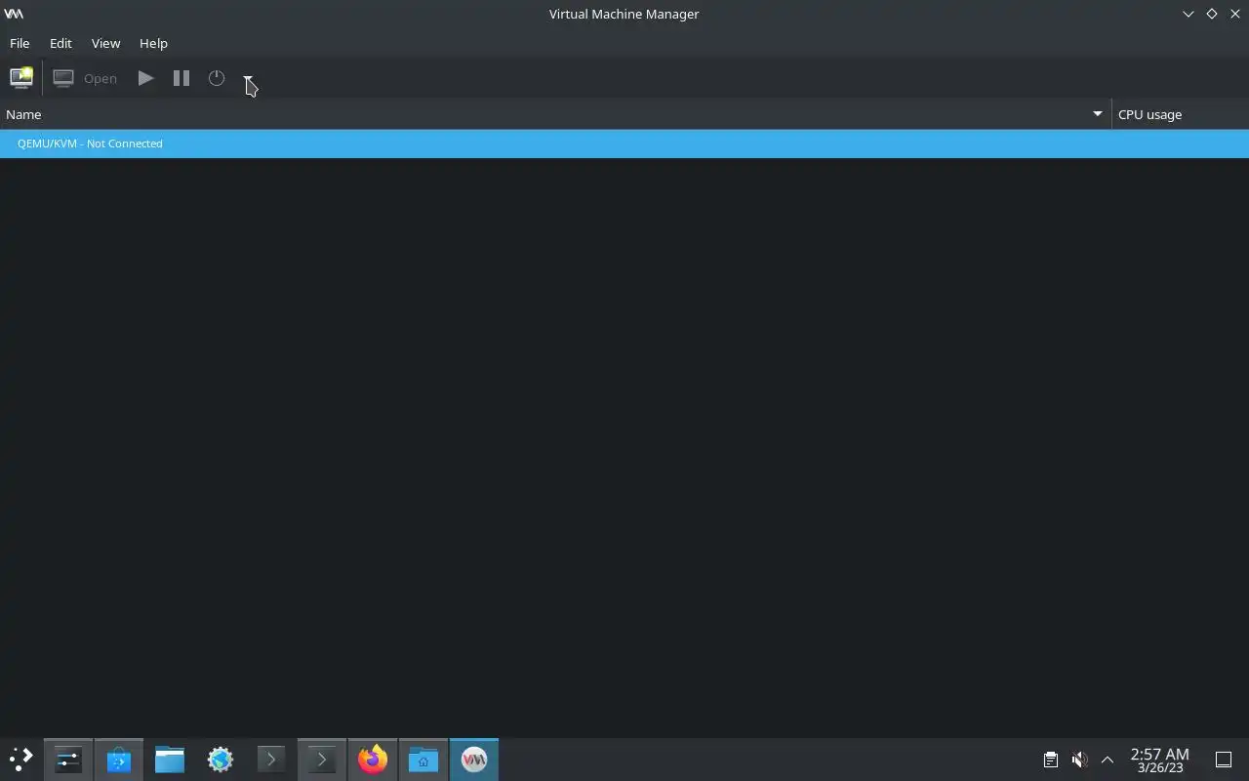Launch Discover software store from taskbar
The image size is (1249, 781).
[119, 760]
